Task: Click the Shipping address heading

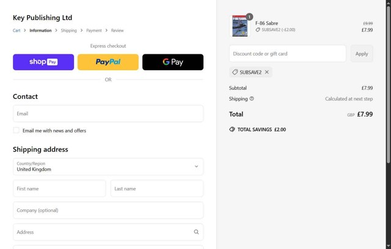Action: (x=40, y=150)
